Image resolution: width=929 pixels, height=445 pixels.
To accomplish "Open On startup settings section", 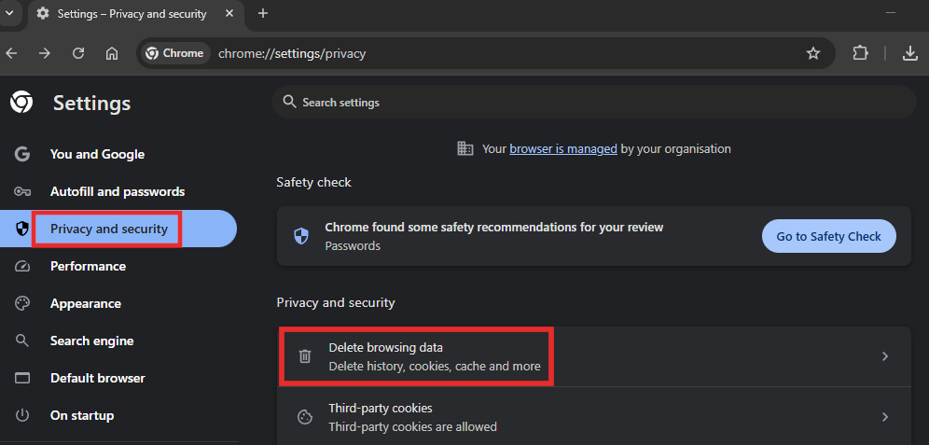I will (118, 415).
